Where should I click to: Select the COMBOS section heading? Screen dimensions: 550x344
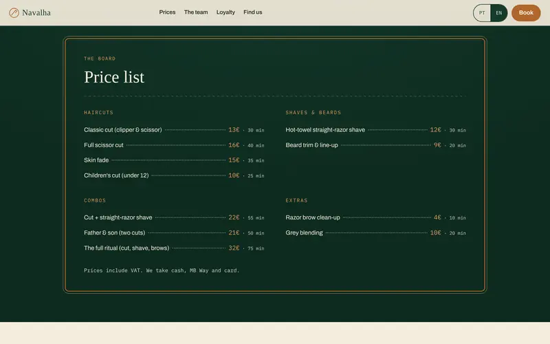click(x=95, y=200)
